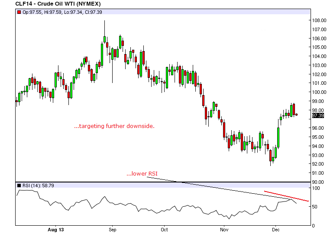Select the "...lower RSI" text annotation
Image resolution: width=327 pixels, height=243 pixels.
coord(142,174)
